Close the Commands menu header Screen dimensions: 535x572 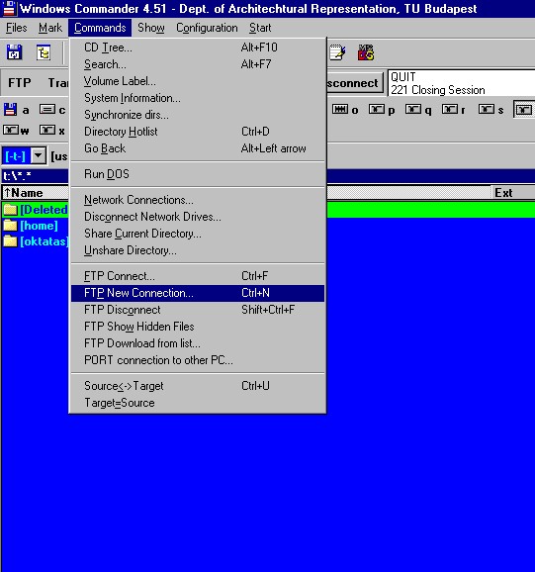[100, 28]
